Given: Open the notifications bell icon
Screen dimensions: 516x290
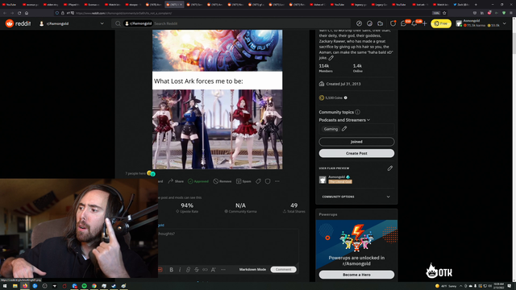Looking at the screenshot, I should pos(414,23).
